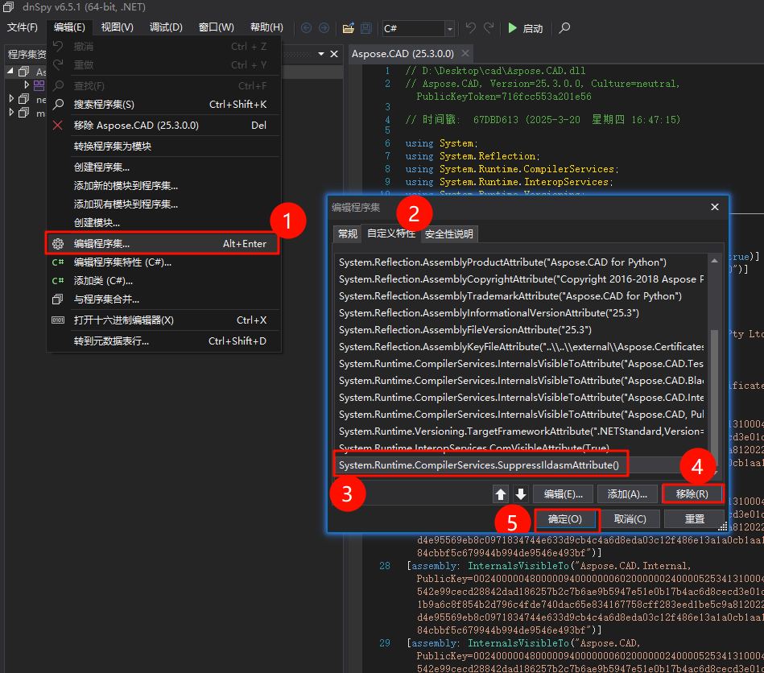Screen dimensions: 764x673
Task: Click the navigate forward toolbar icon
Action: pos(324,28)
